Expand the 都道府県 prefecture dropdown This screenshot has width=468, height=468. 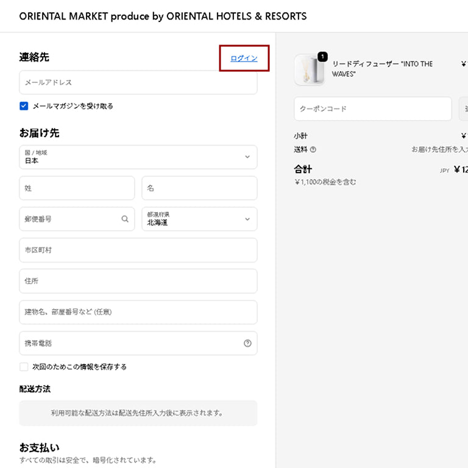[199, 219]
